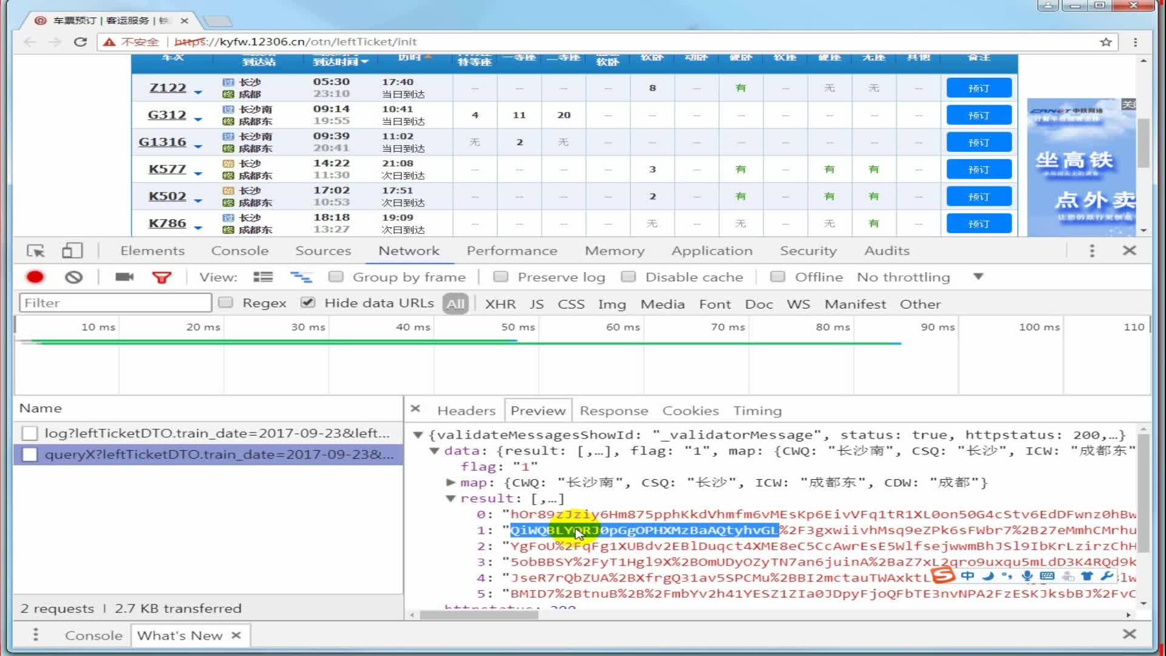The width and height of the screenshot is (1166, 656).
Task: Switch to the Console panel tab
Action: pyautogui.click(x=239, y=251)
